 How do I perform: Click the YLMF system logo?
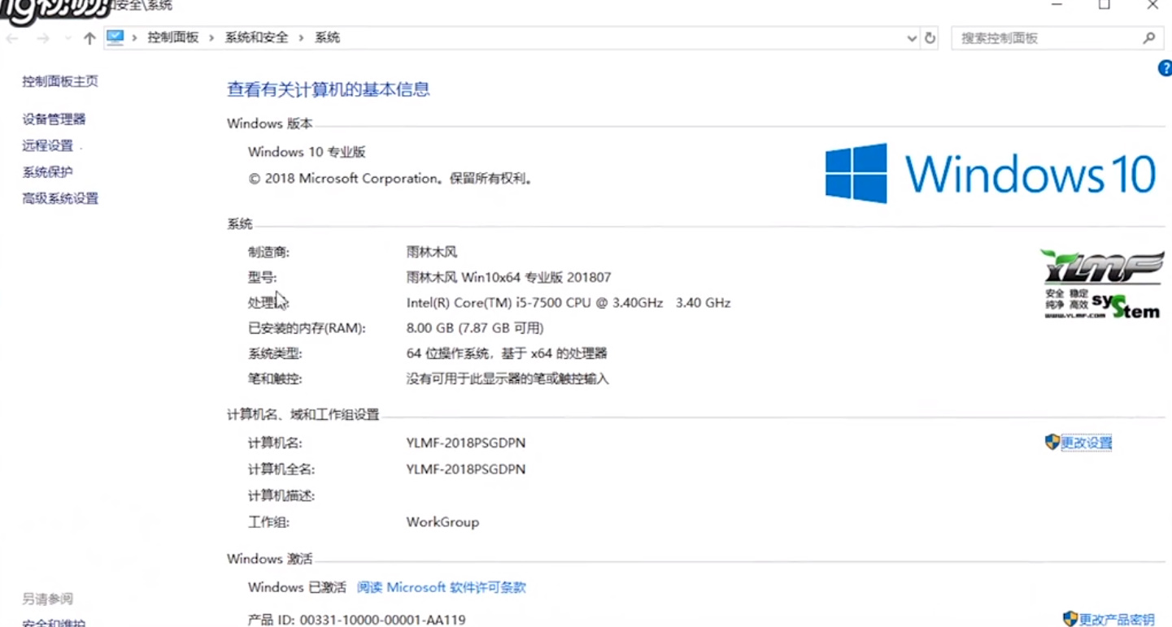[x=1104, y=284]
